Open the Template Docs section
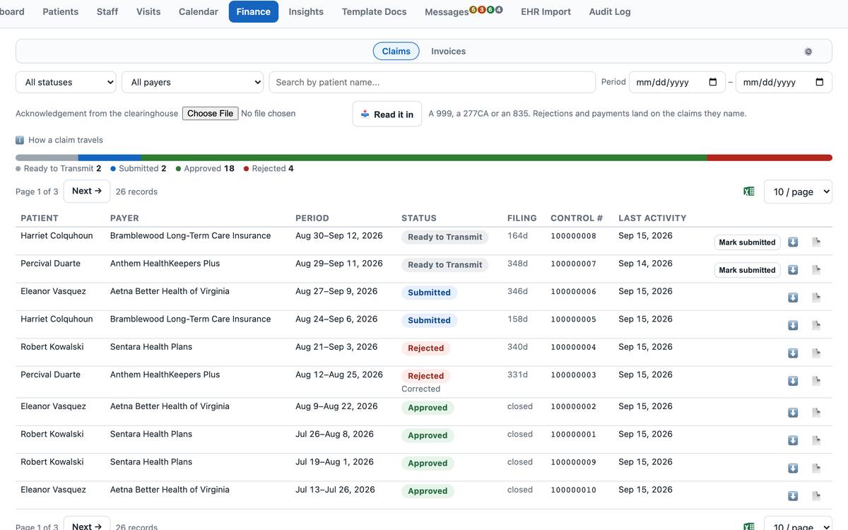848x530 pixels. pos(374,11)
